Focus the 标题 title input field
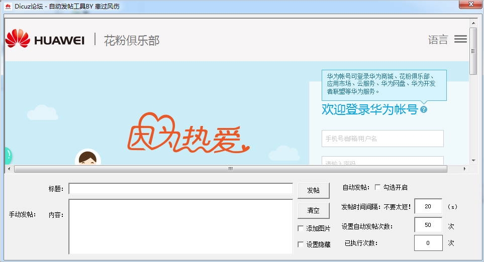The width and height of the screenshot is (484, 262). (180, 189)
